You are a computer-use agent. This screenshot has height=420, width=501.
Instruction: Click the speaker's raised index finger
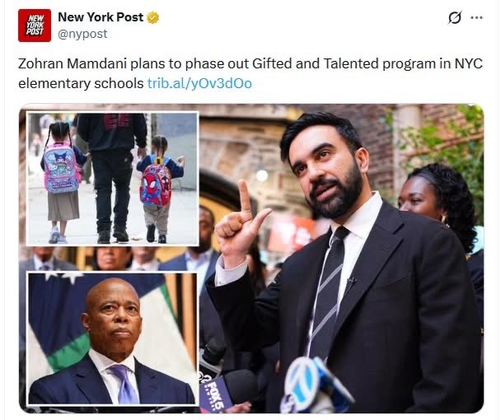pos(245,197)
